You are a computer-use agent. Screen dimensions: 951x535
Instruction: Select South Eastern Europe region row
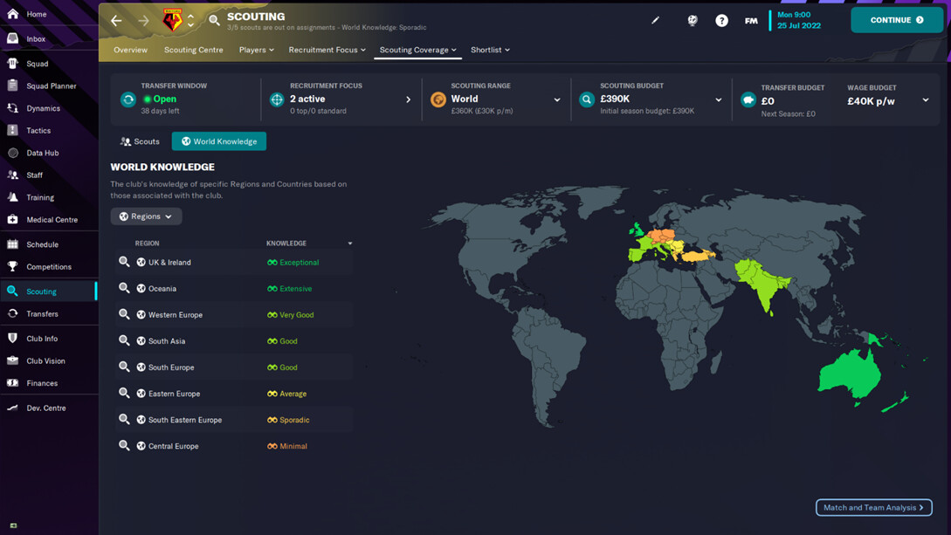click(233, 419)
